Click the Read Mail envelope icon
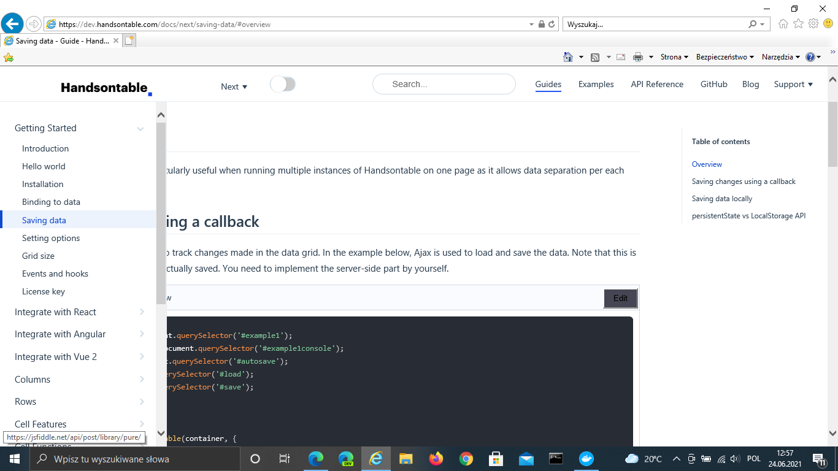The height and width of the screenshot is (471, 838). 620,57
